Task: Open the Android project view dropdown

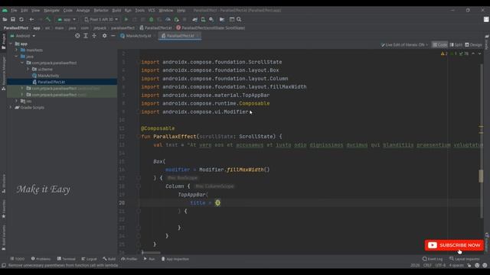Action: point(23,36)
